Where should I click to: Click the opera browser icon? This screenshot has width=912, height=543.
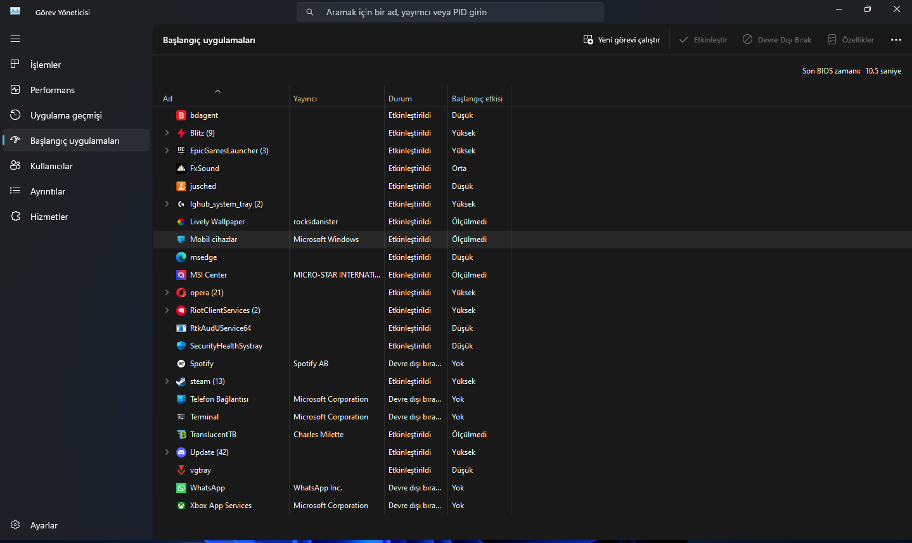pyautogui.click(x=181, y=293)
